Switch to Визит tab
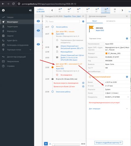Viewport: 131px width, 146px height. (95, 21)
